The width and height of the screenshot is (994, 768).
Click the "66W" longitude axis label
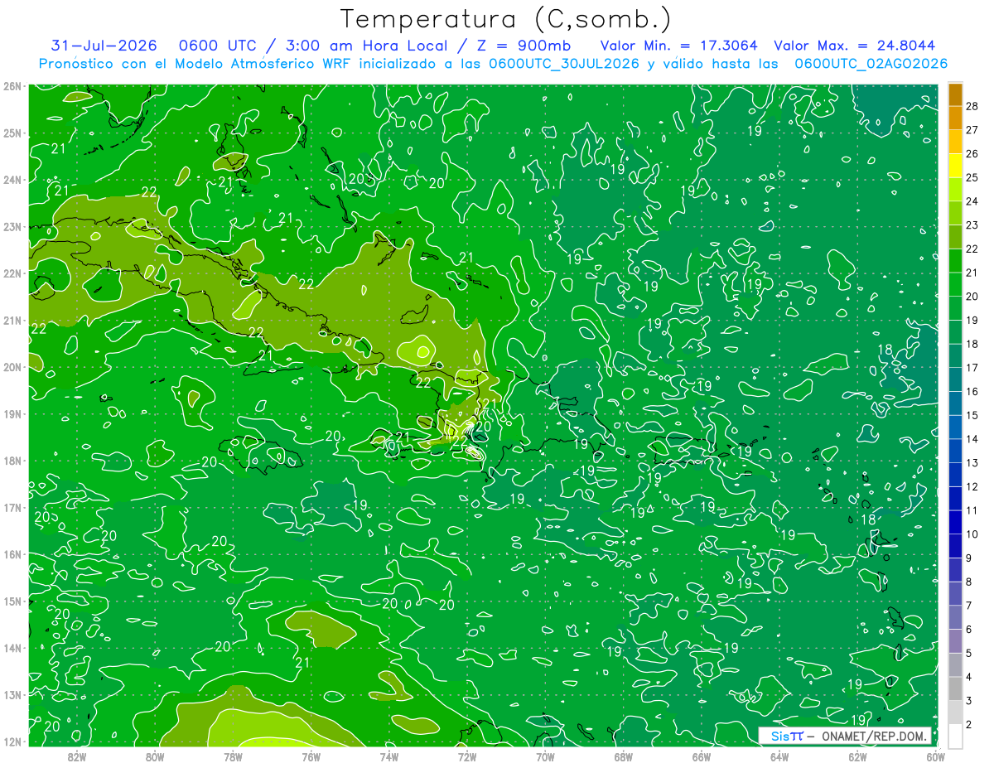[x=701, y=756]
